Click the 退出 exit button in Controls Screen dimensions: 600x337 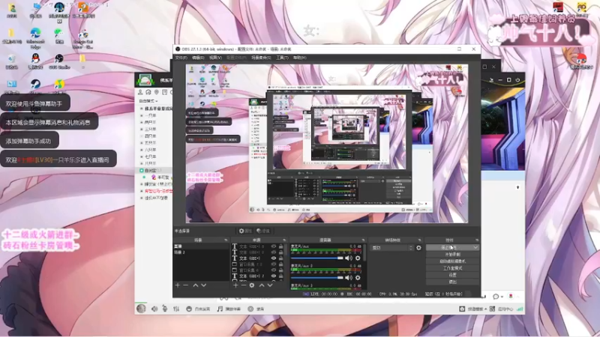pos(453,282)
